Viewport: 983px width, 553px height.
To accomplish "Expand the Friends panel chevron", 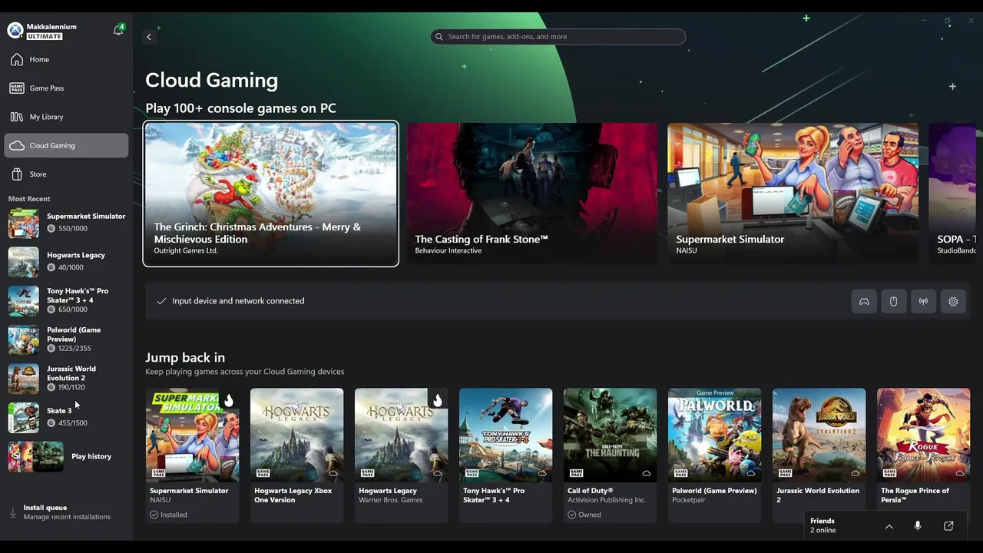I will pyautogui.click(x=889, y=527).
